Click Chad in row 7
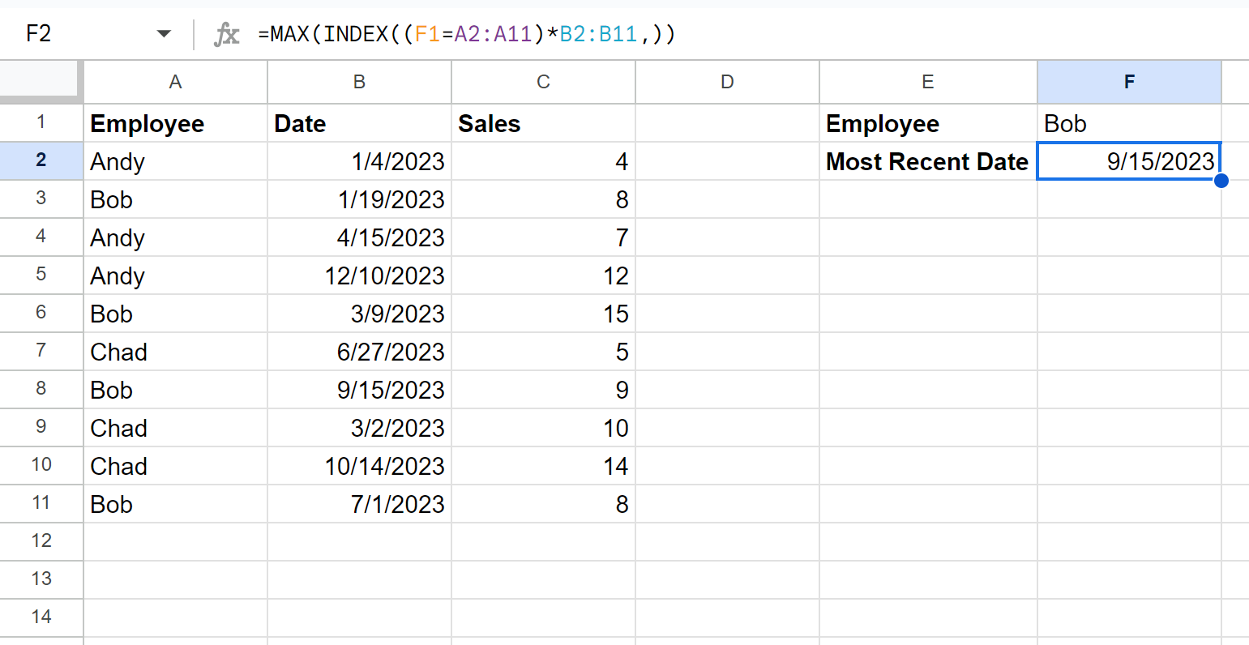Screen dimensions: 1249x645 (175, 352)
